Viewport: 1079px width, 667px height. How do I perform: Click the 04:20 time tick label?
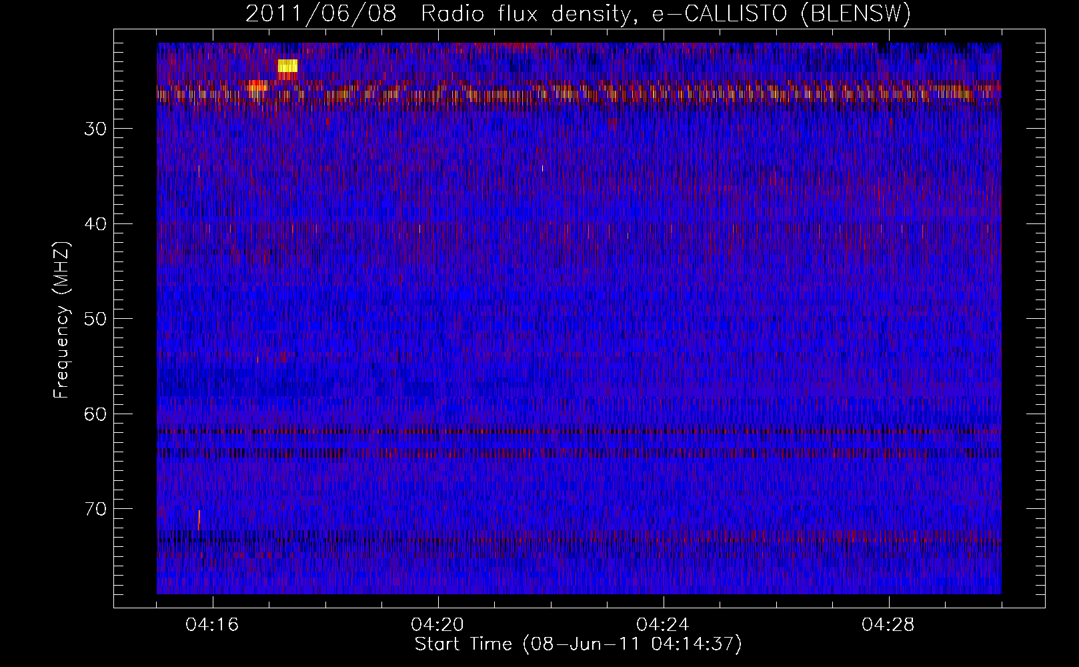438,625
